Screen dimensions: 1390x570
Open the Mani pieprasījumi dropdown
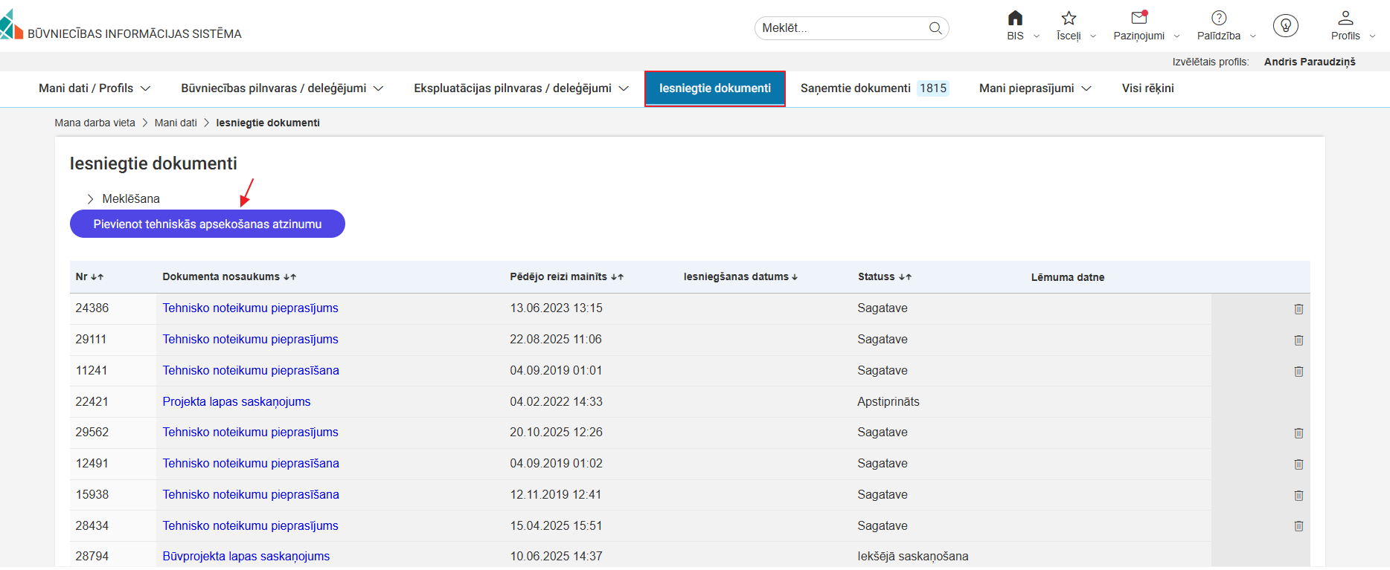(1034, 88)
